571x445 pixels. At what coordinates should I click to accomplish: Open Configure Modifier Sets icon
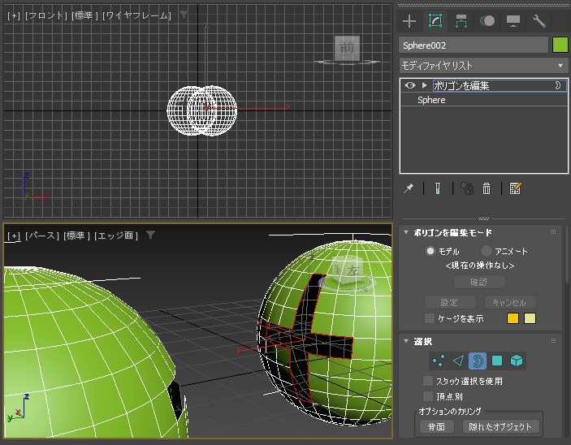pyautogui.click(x=515, y=188)
